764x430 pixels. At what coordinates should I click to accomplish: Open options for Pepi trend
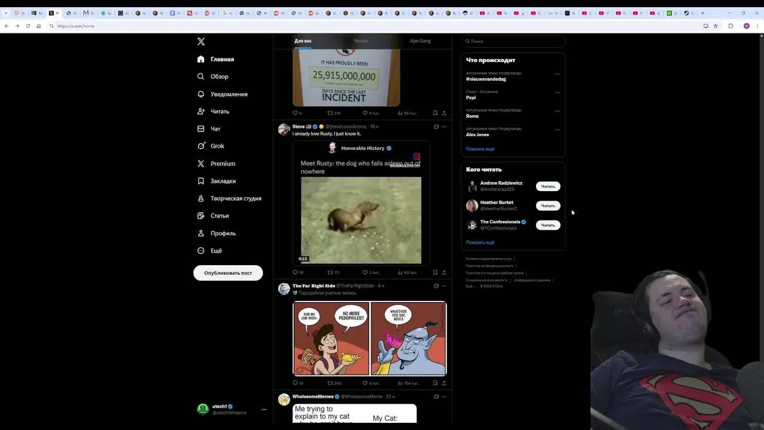pos(557,93)
